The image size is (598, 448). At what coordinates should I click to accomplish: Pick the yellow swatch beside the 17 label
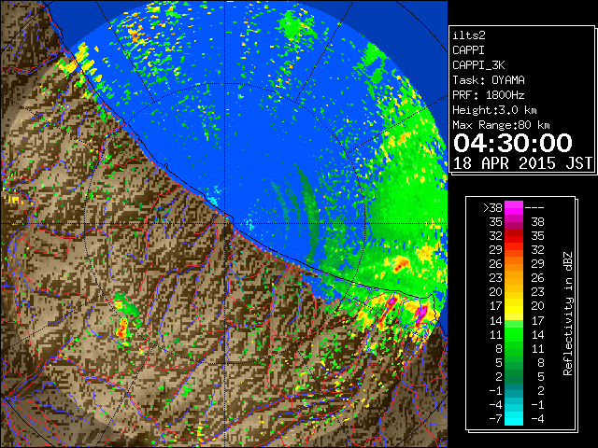pyautogui.click(x=514, y=306)
